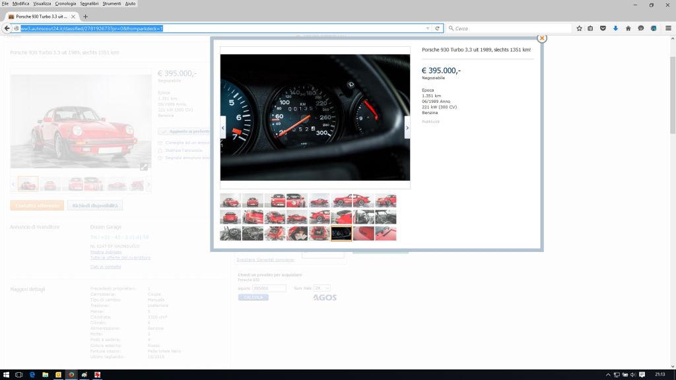Click the Aggiunto ai preferiti button
The height and width of the screenshot is (380, 676).
[x=185, y=131]
